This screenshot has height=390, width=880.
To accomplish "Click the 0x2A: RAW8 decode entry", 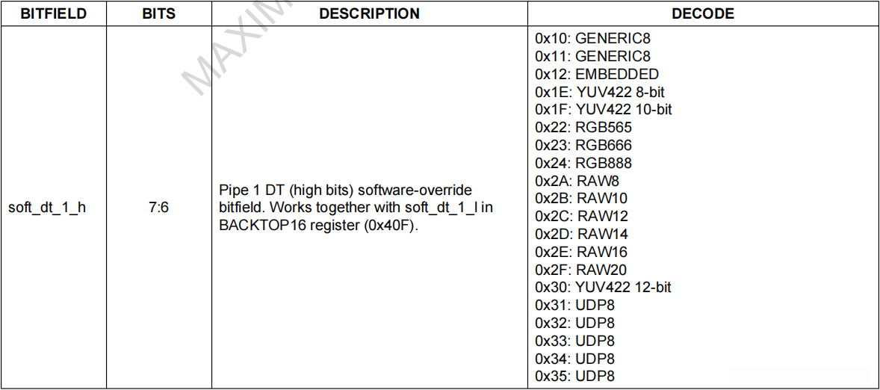I will 577,181.
